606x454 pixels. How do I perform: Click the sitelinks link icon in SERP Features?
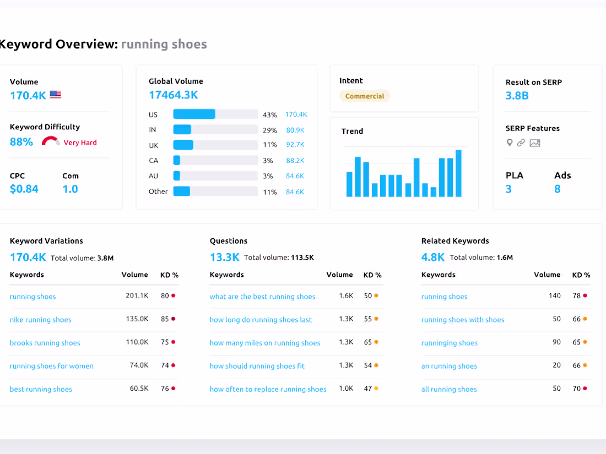pos(521,143)
